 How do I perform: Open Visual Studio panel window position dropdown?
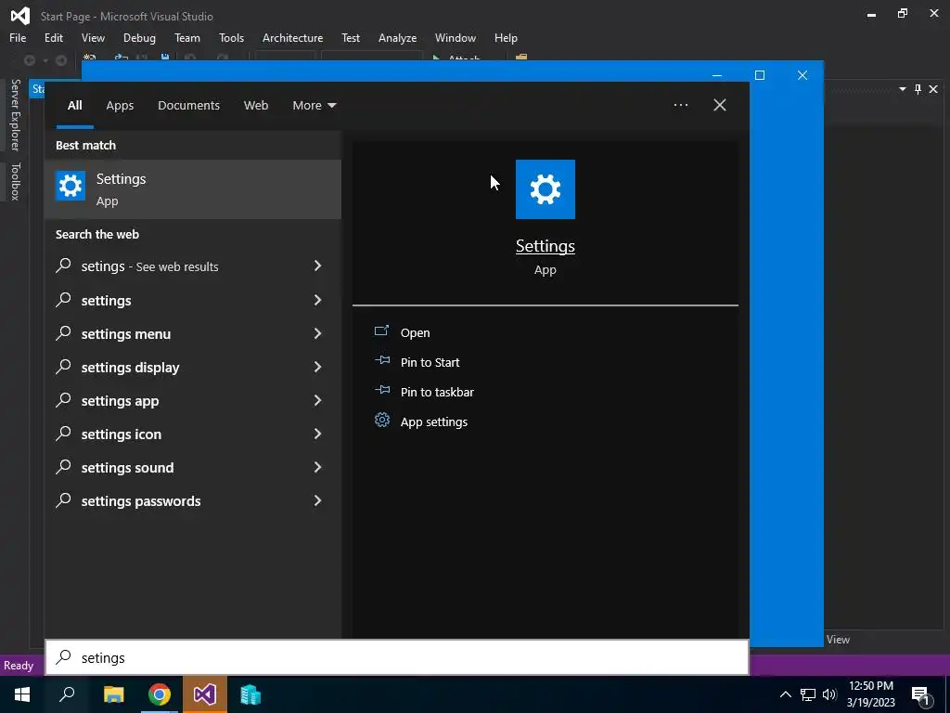902,89
